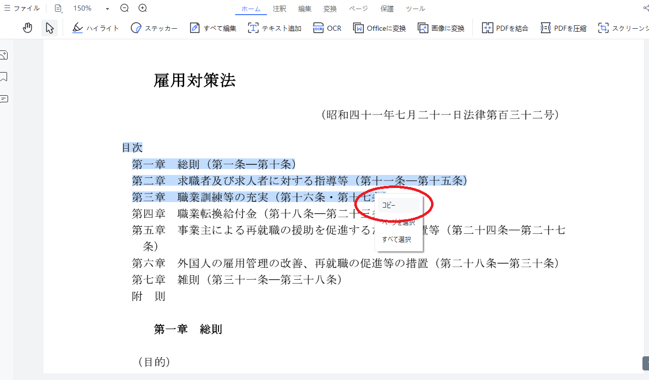Click Officeに変換 convert button
649x380 pixels.
(x=380, y=28)
